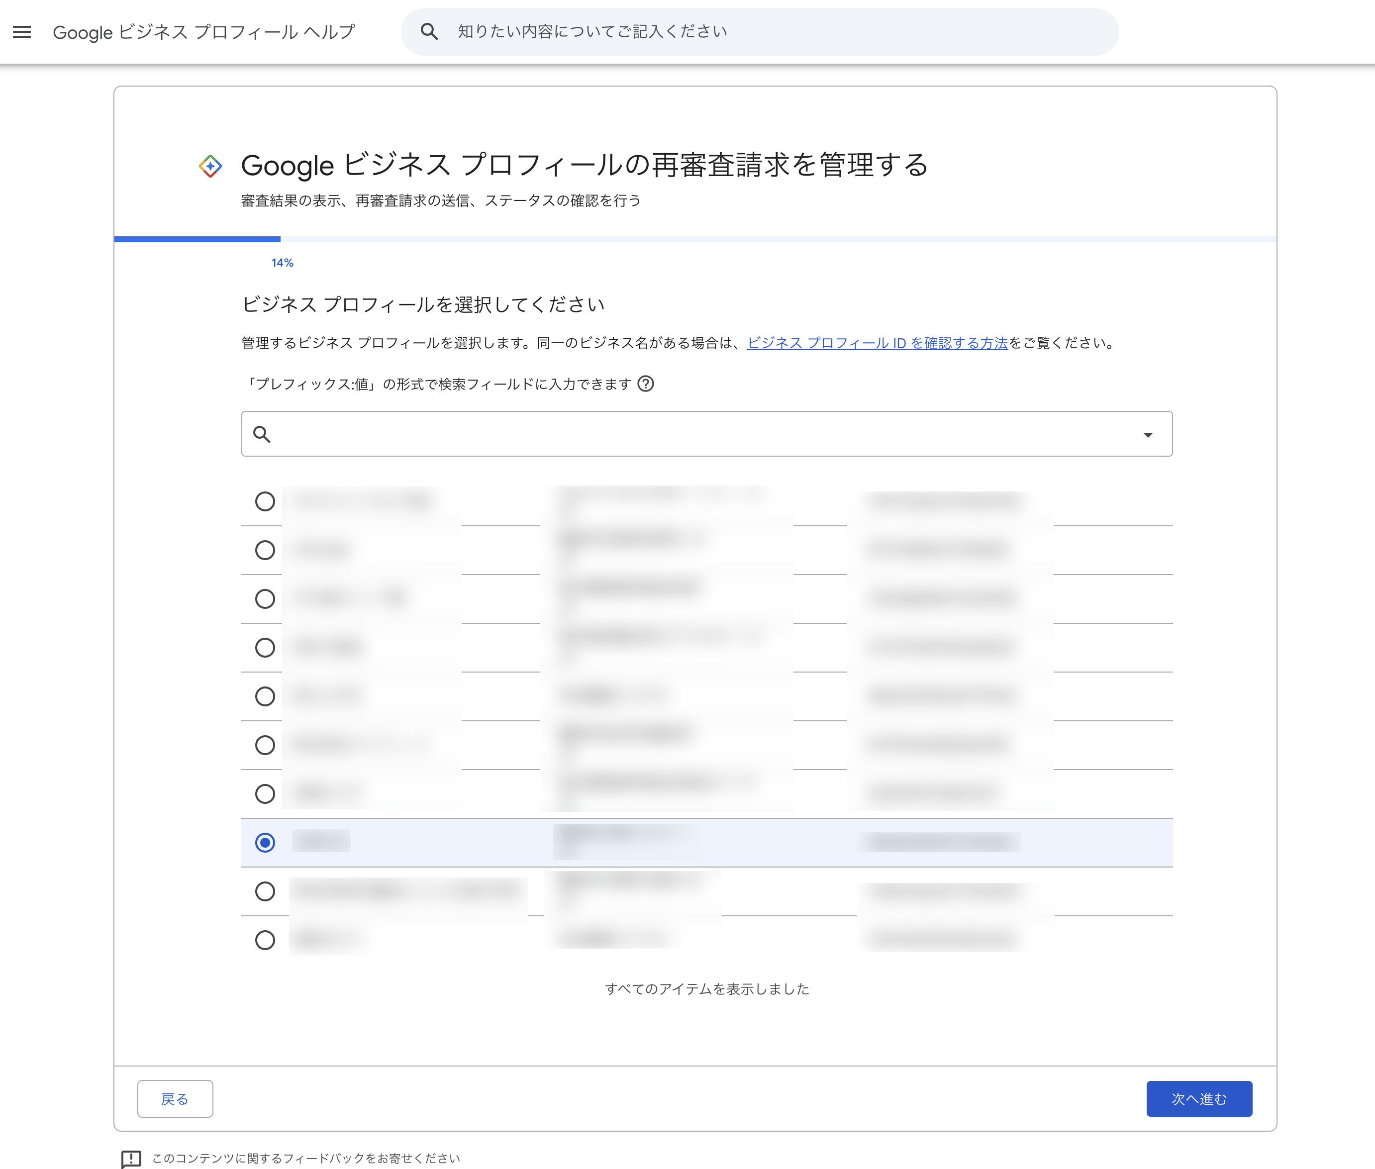Select the second business profile radio button
This screenshot has height=1169, width=1375.
click(x=265, y=550)
